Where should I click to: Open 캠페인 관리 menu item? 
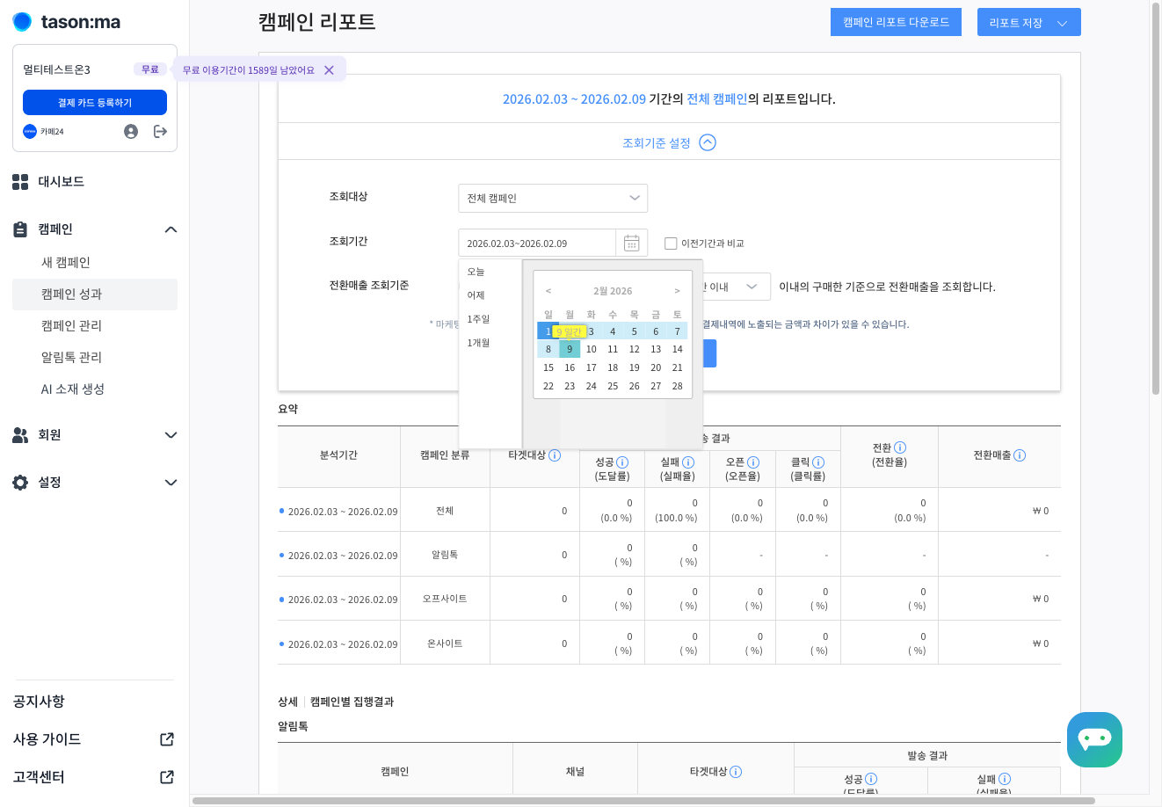tap(72, 326)
